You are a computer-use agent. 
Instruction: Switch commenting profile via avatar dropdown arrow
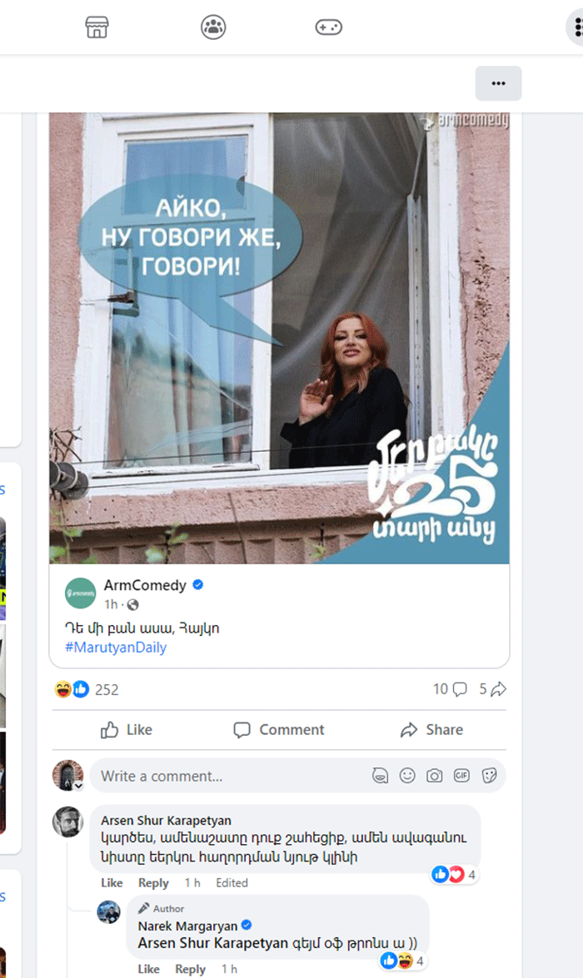click(78, 786)
